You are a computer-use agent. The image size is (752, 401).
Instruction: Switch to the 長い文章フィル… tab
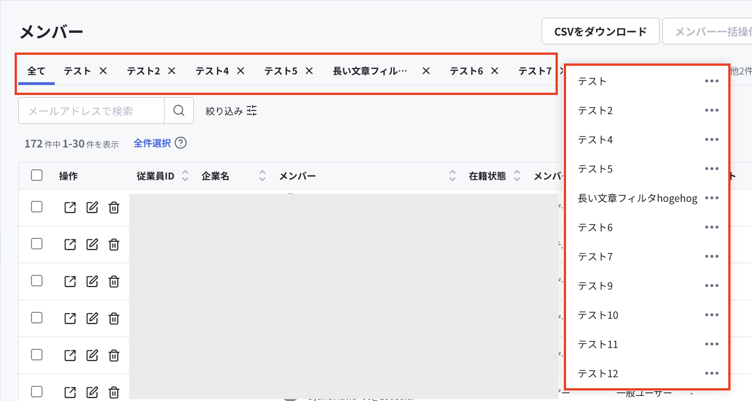tap(370, 71)
